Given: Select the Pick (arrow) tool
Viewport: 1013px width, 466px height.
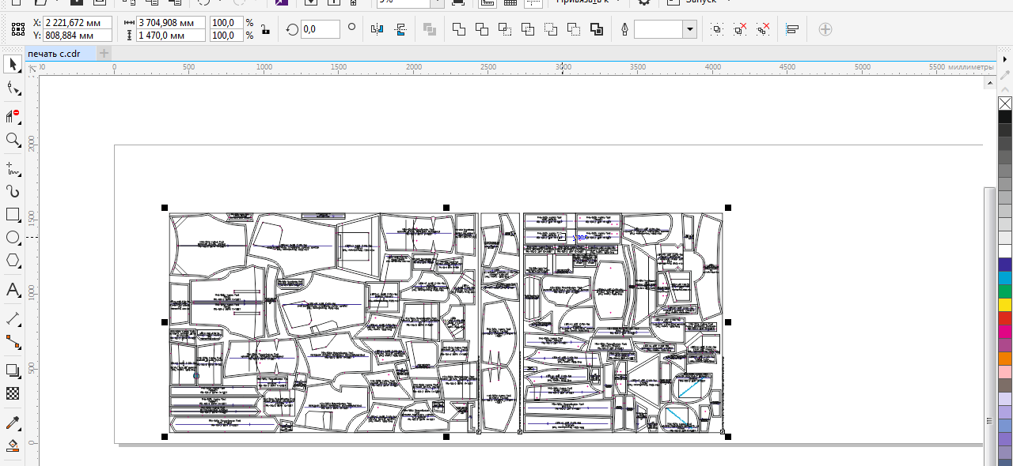Looking at the screenshot, I should (x=13, y=65).
